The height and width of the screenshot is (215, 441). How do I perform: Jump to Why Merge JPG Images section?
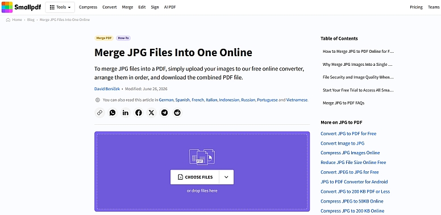pyautogui.click(x=358, y=64)
